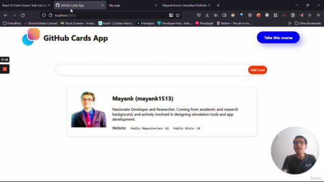324x182 pixels.
Task: Open the gear extension icon in toolbar
Action: tap(250, 15)
